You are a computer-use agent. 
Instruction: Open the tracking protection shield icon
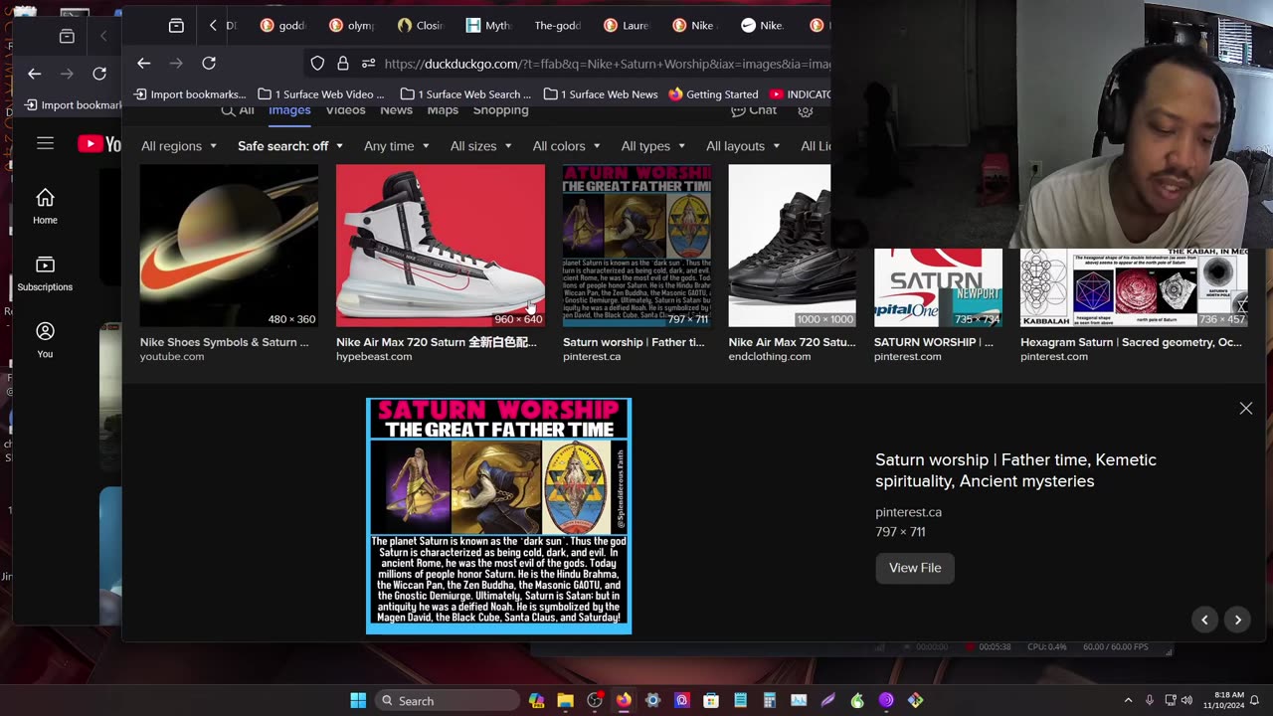point(317,64)
